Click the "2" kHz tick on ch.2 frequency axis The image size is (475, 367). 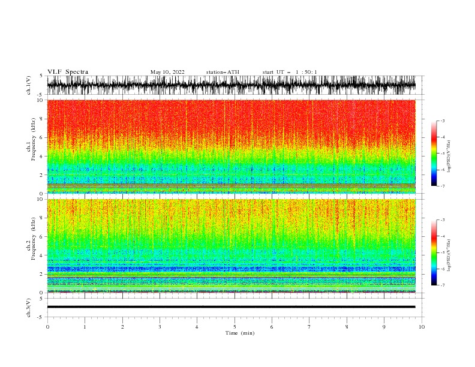(41, 274)
